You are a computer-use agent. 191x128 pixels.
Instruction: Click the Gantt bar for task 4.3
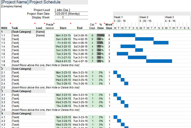click(123, 124)
